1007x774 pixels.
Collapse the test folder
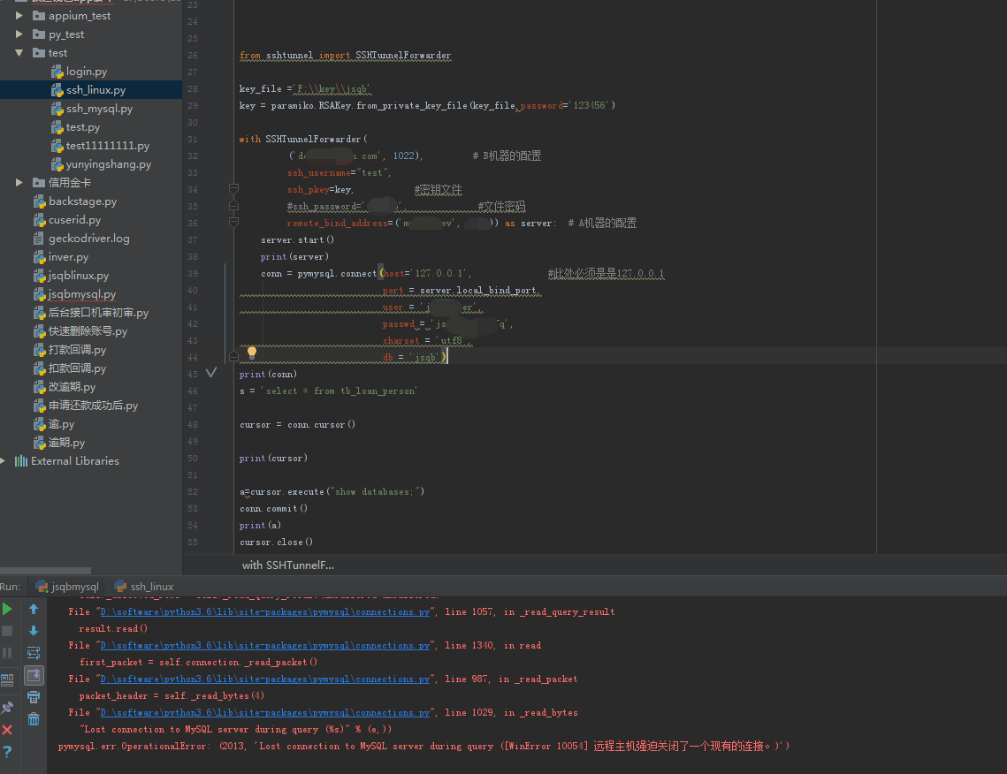[19, 53]
